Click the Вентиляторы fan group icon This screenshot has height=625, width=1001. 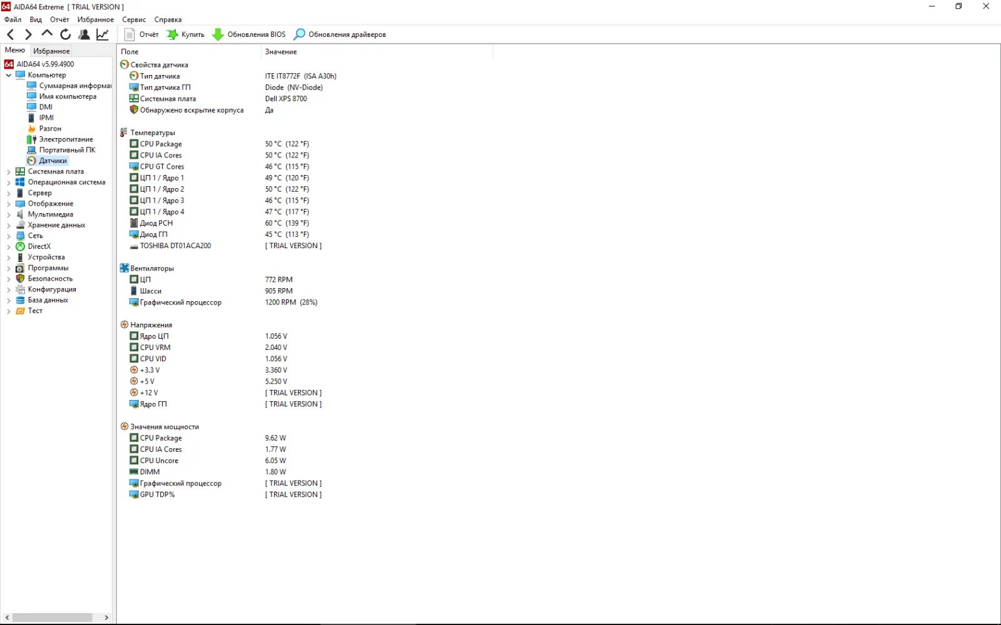[124, 268]
